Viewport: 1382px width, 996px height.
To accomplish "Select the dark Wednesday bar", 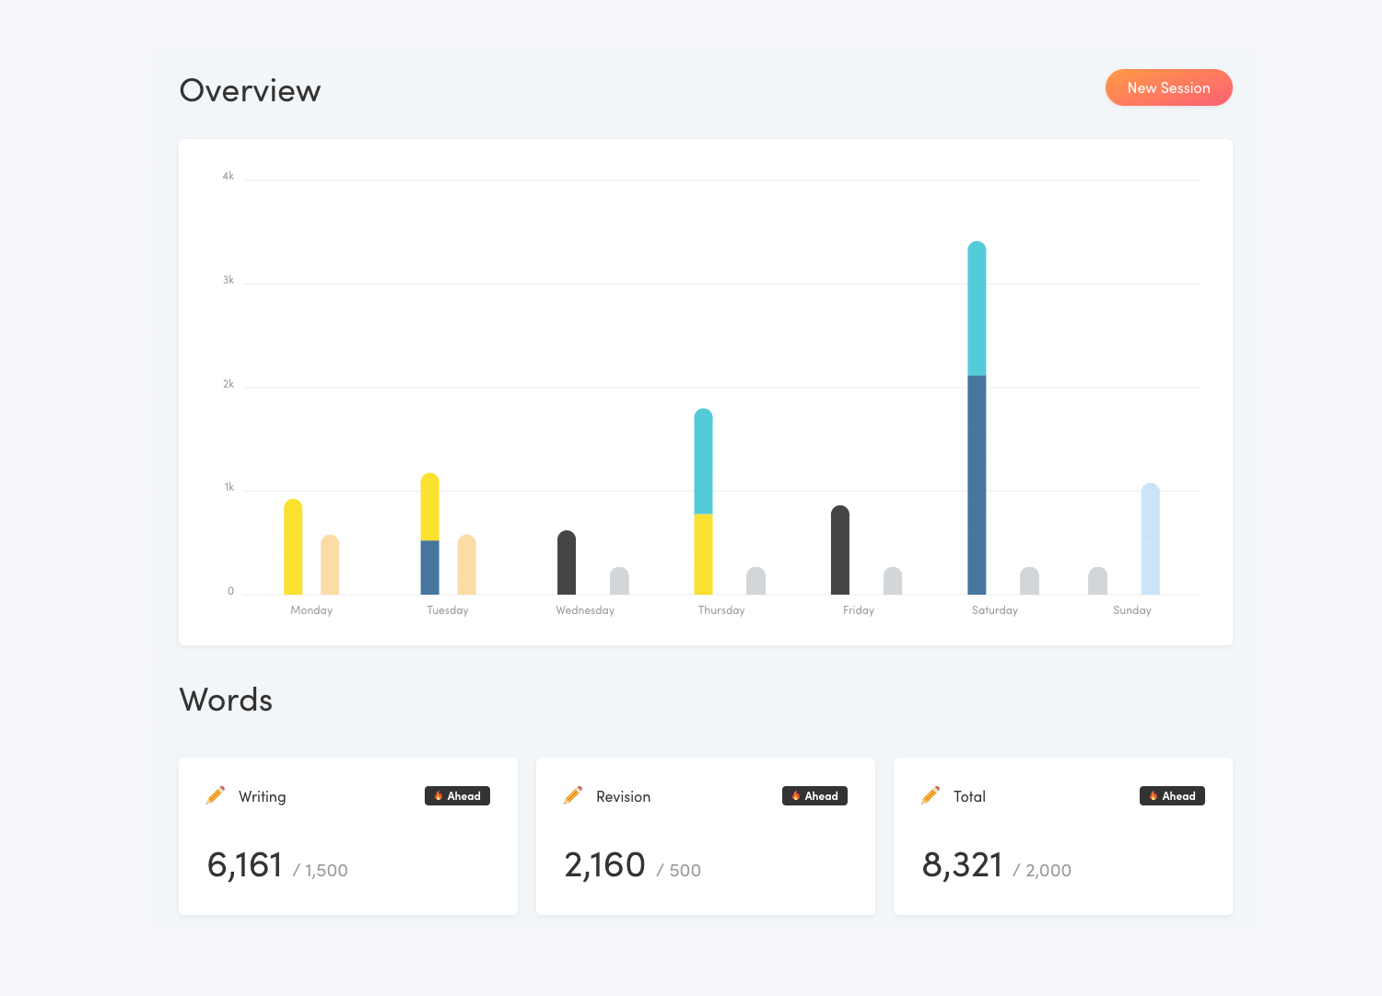I will (x=567, y=562).
